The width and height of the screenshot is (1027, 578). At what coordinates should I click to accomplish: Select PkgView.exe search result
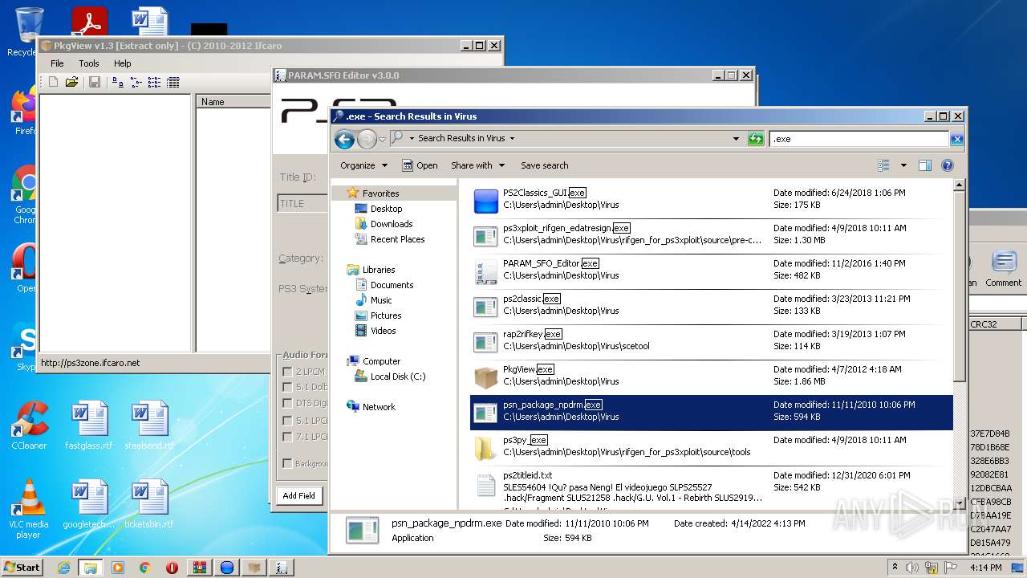point(712,377)
